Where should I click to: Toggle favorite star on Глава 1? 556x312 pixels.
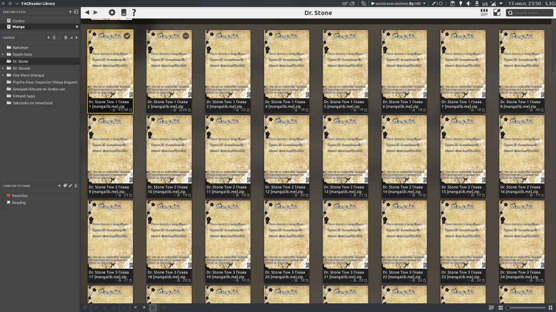tap(114, 110)
